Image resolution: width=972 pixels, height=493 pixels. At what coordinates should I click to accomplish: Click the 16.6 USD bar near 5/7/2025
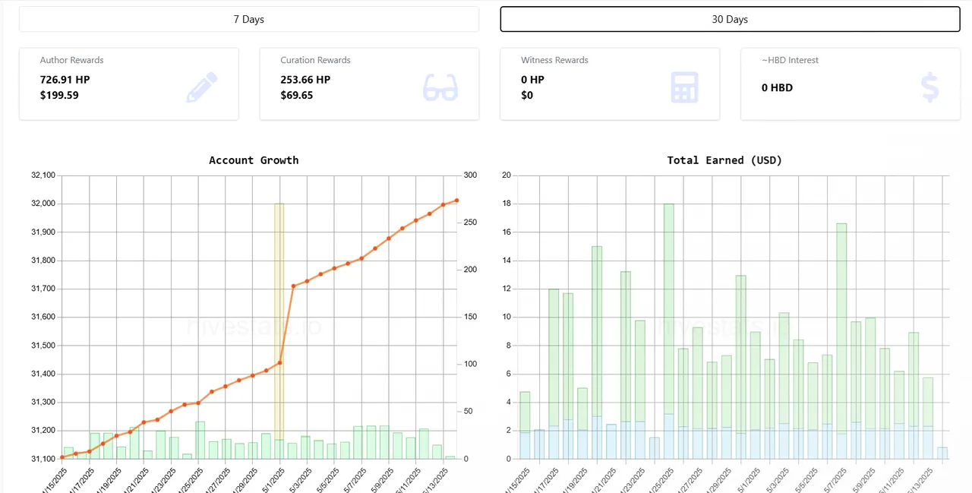click(841, 328)
